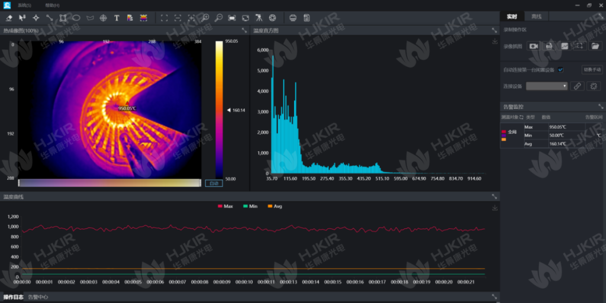Open the 连接设备 device dropdown

[x=547, y=86]
